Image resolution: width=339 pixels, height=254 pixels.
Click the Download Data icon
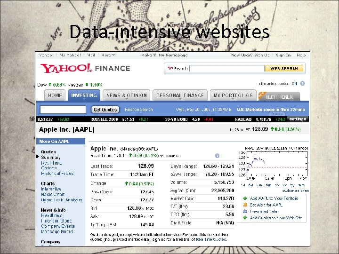tap(245, 211)
